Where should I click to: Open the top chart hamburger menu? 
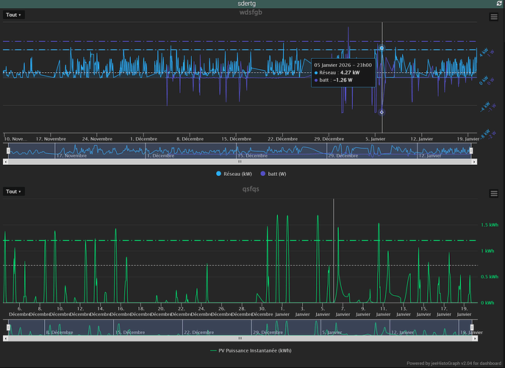494,17
